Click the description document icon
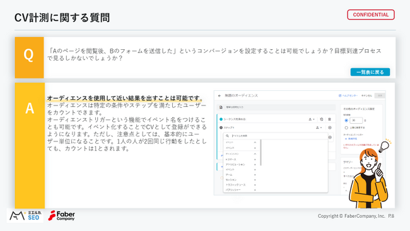 click(x=221, y=107)
